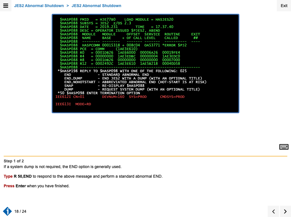Click the "LOAD MODULE = HASJES20" text
Screen dimensions: 291x217
(149, 20)
